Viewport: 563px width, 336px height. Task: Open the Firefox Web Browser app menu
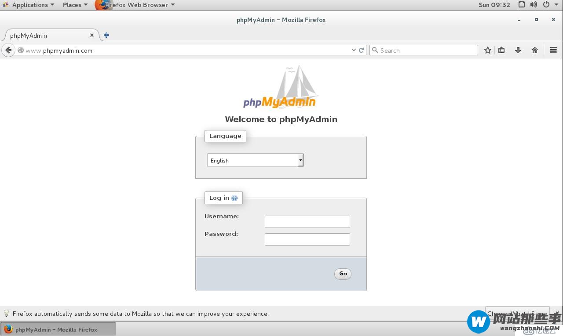135,5
